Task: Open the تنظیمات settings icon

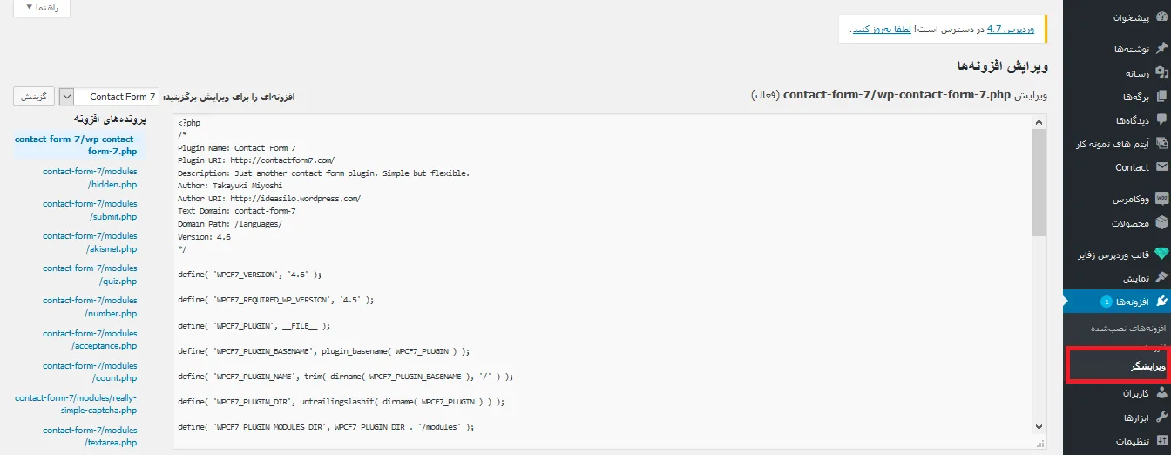Action: tap(1161, 441)
